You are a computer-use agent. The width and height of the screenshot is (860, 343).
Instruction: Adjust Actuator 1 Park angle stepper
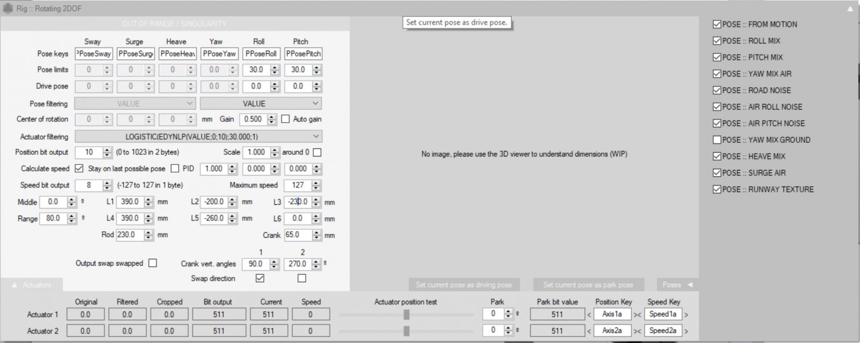tap(508, 315)
